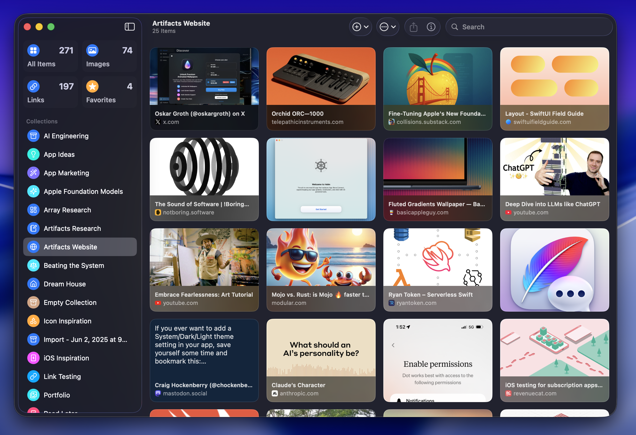Select the Beating the System collection
This screenshot has width=636, height=435.
coord(74,265)
